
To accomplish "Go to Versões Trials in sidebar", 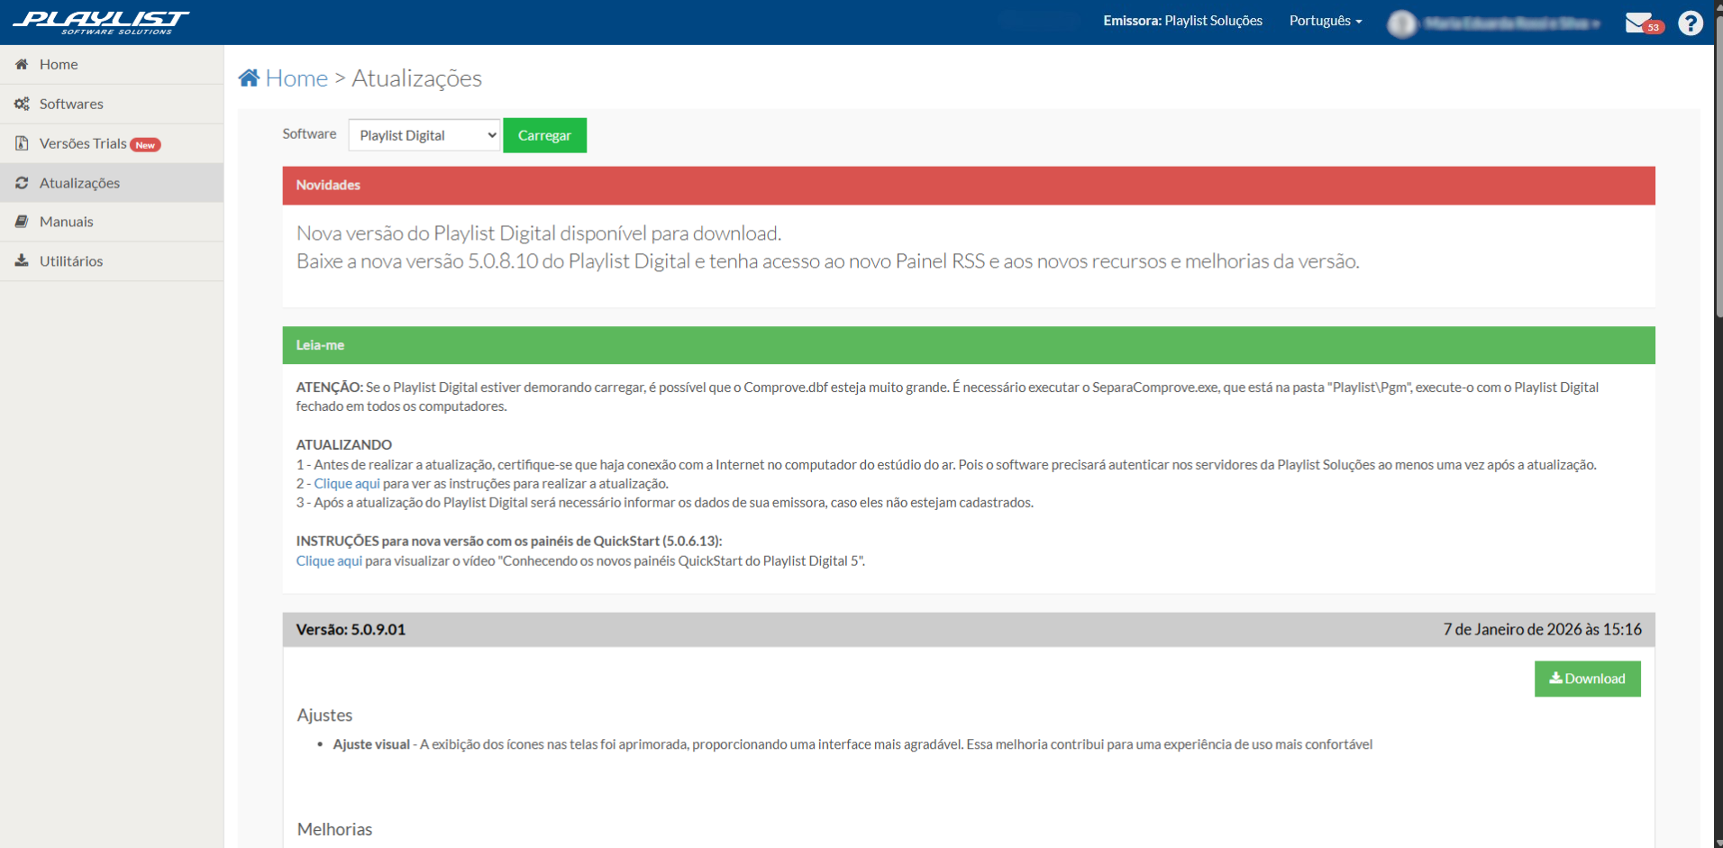I will (x=83, y=143).
